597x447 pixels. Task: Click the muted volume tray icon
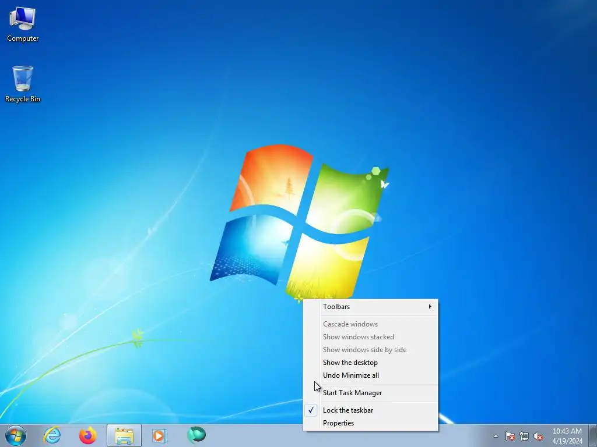pyautogui.click(x=538, y=436)
